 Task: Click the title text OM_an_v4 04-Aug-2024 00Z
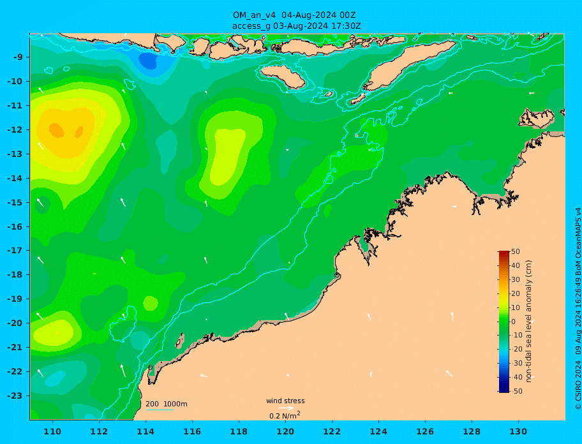294,15
